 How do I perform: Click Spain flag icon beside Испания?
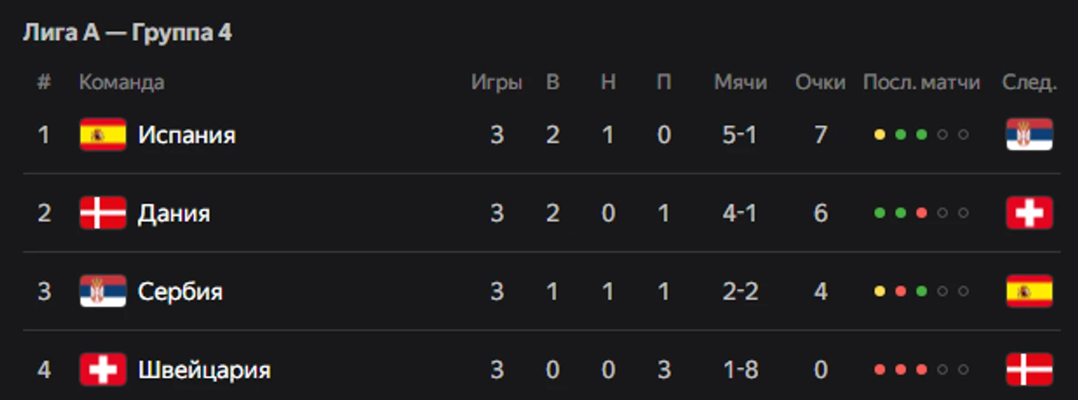point(103,135)
